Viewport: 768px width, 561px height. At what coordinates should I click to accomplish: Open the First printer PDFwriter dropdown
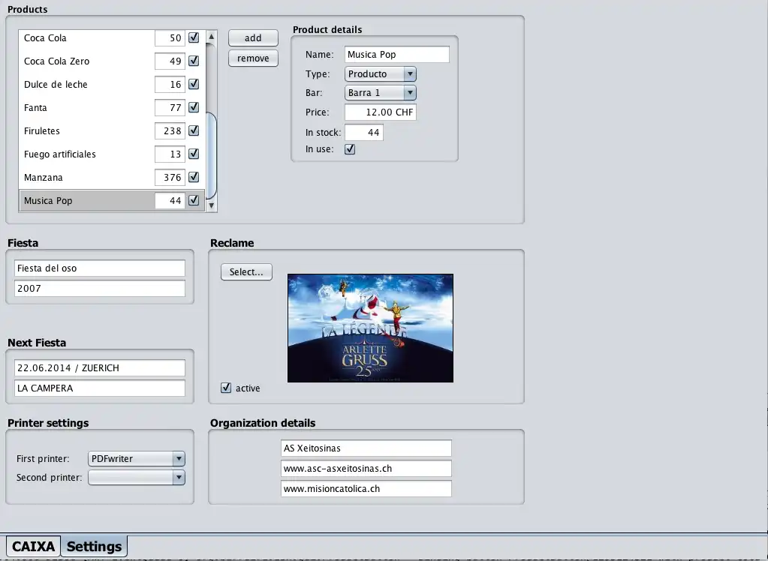(137, 459)
